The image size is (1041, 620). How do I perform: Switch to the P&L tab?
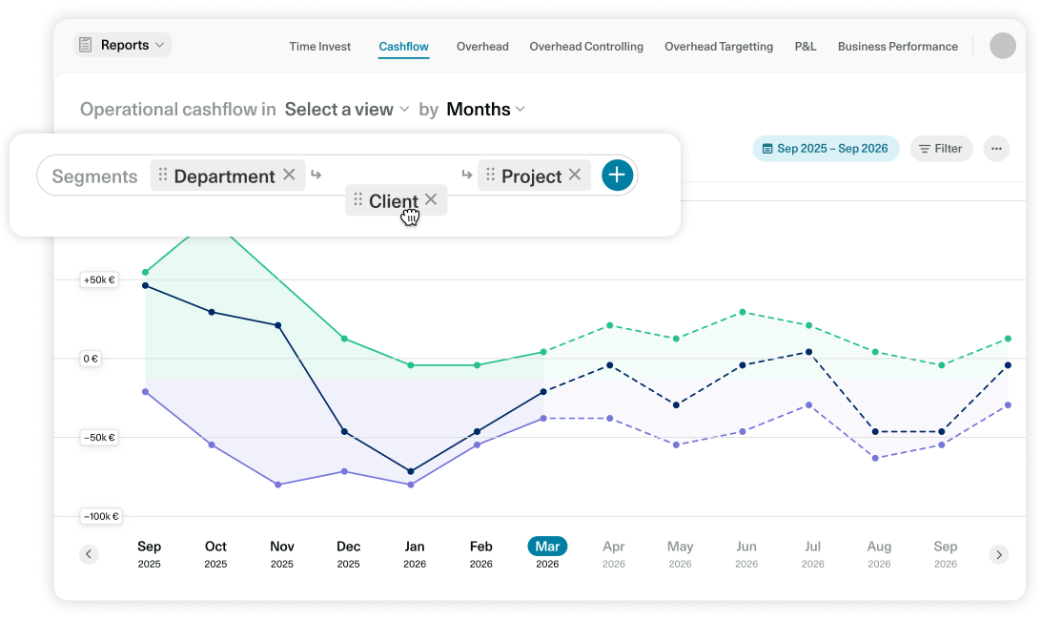[x=806, y=46]
